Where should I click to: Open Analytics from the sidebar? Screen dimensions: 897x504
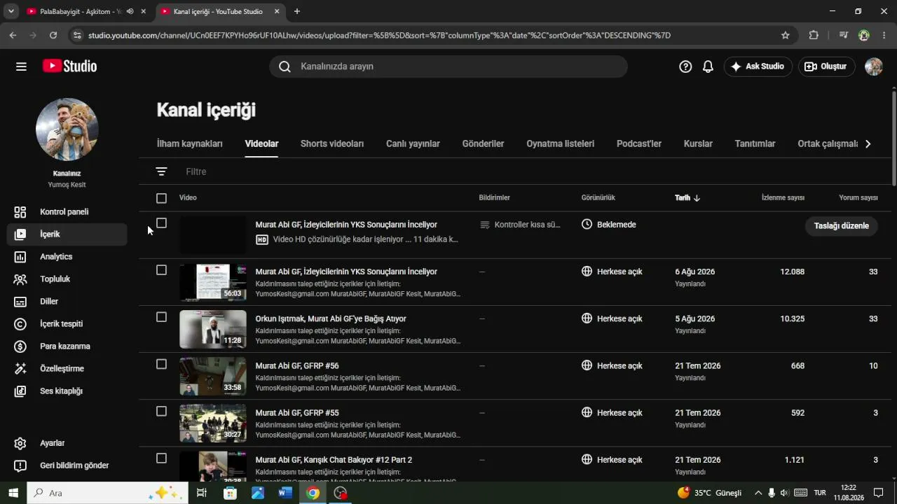click(x=67, y=257)
